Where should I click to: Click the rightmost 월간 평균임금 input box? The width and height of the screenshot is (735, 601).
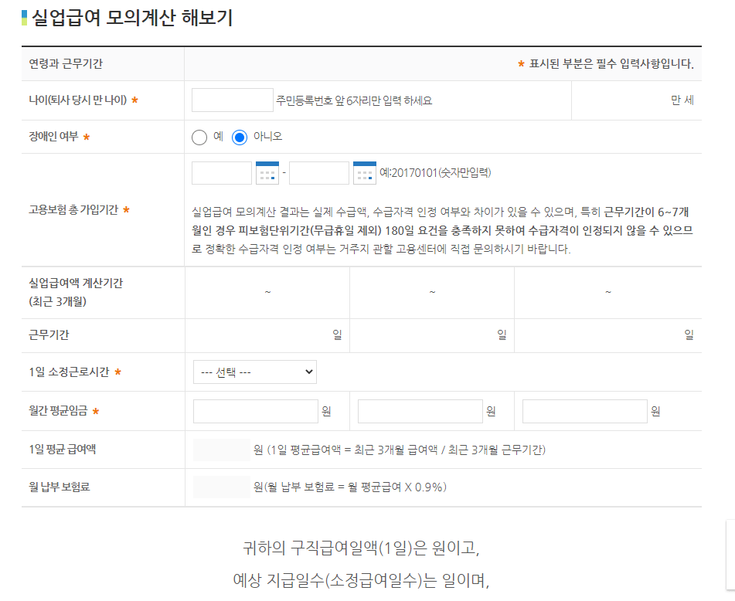(x=585, y=411)
